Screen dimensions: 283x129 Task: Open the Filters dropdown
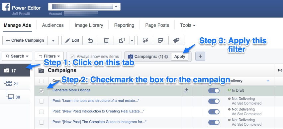click(x=49, y=56)
